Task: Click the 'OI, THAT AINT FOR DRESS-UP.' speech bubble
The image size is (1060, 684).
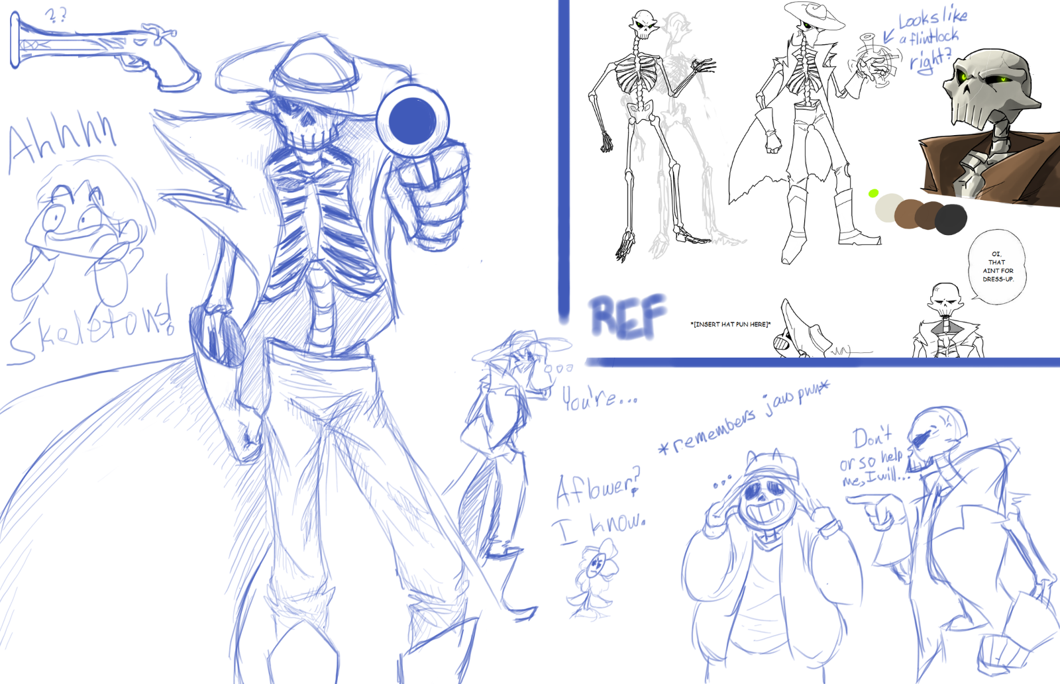Action: [997, 267]
